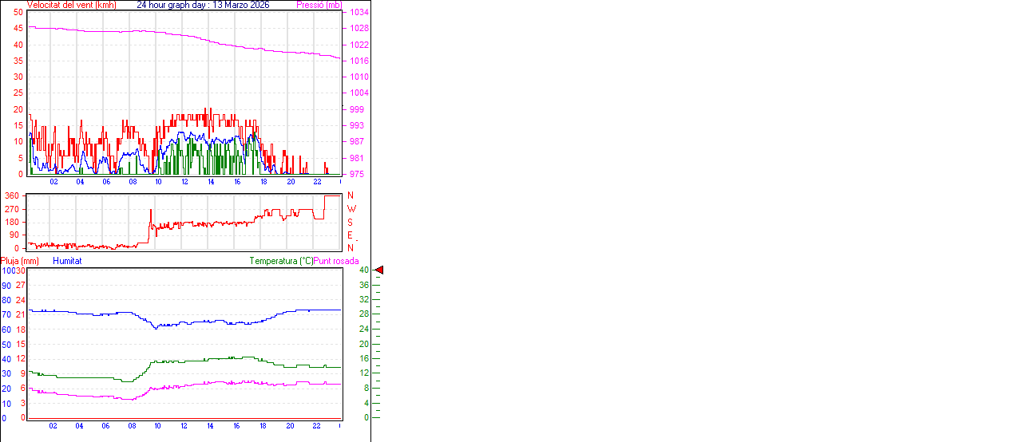Screen dimensions: 1022x442
Task: Click the magenta 'Punt rosada' legend label
Action: point(336,261)
